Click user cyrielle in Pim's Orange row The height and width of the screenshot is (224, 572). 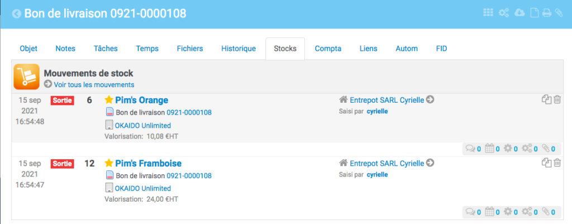coord(377,112)
